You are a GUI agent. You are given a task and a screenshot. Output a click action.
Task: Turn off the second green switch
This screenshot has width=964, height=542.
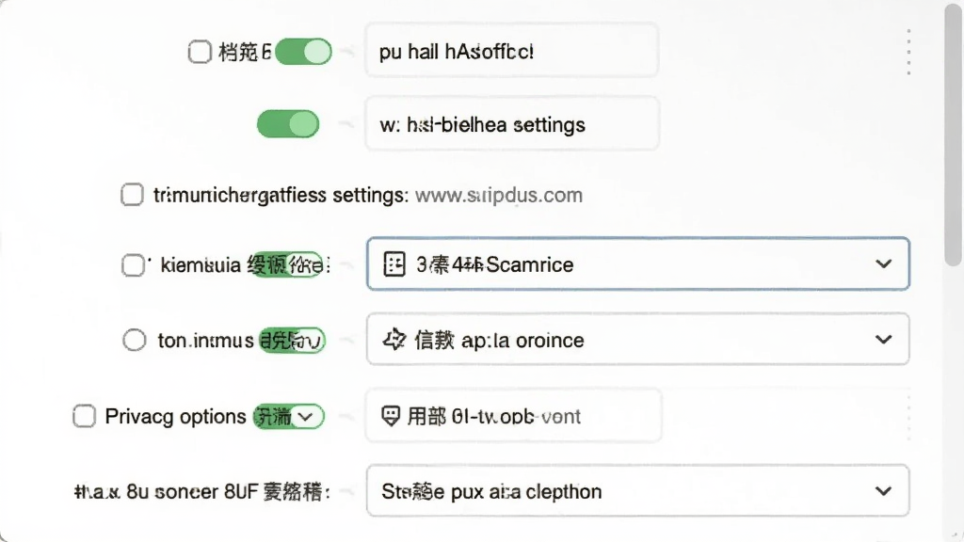click(288, 124)
